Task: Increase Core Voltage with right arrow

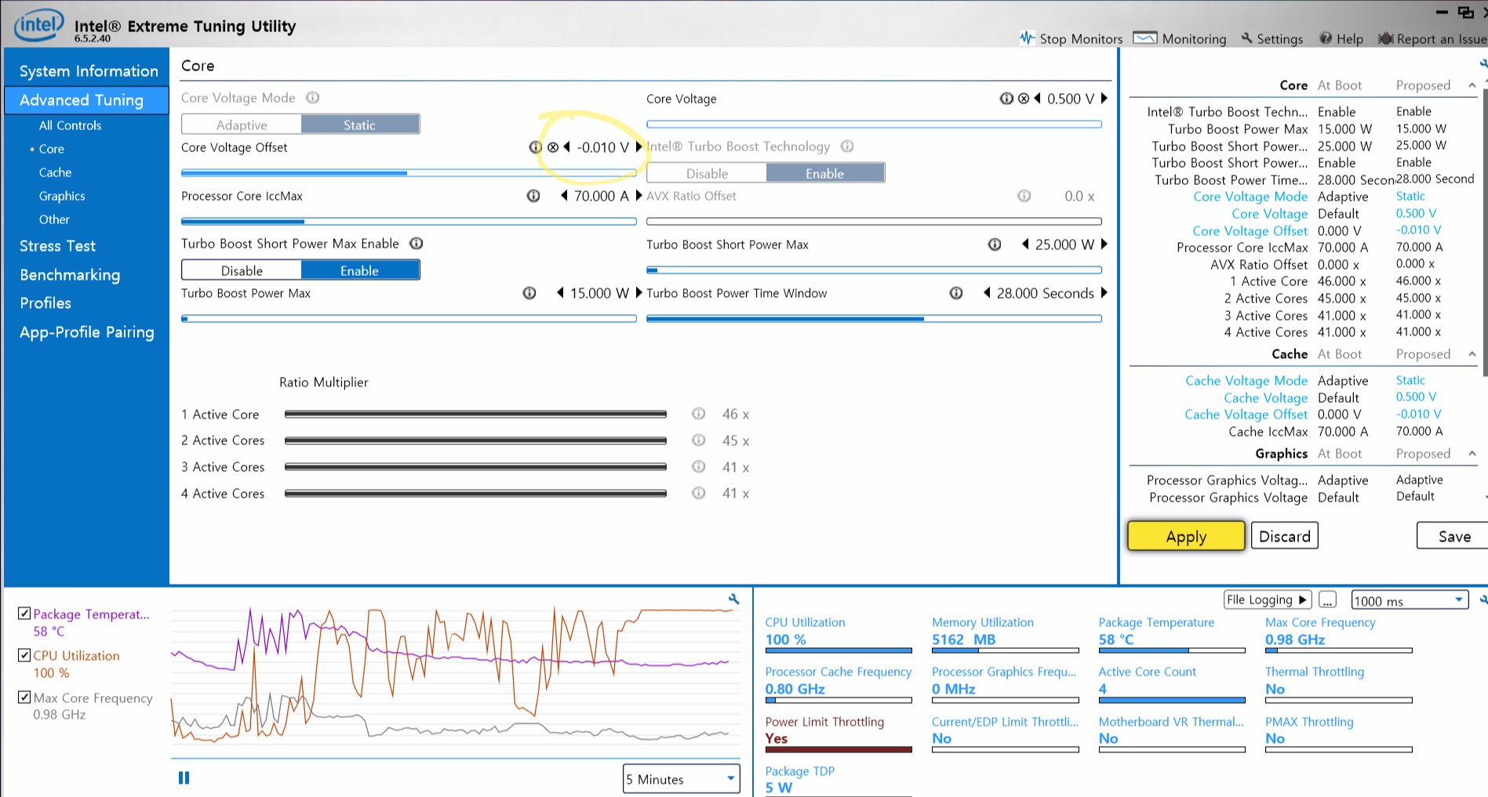Action: point(1104,99)
